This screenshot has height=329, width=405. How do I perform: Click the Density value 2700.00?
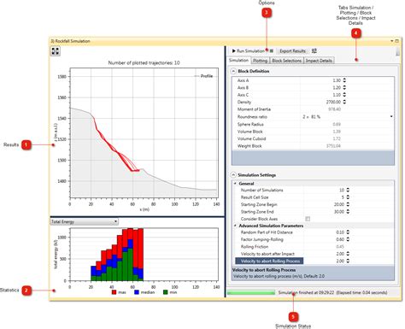point(333,102)
